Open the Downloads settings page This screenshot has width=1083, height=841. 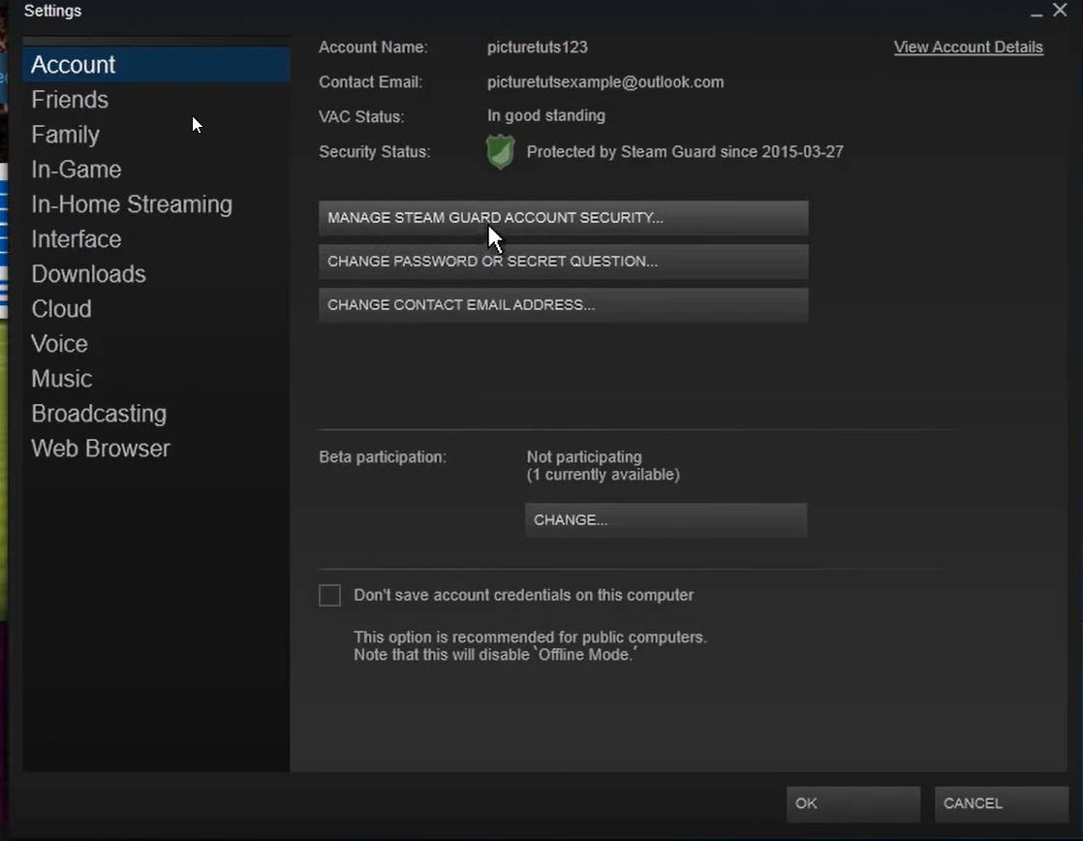pyautogui.click(x=88, y=273)
